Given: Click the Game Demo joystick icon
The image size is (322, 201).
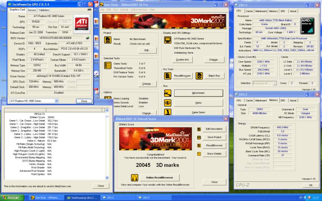Looking at the screenshot, I should pos(167,112).
